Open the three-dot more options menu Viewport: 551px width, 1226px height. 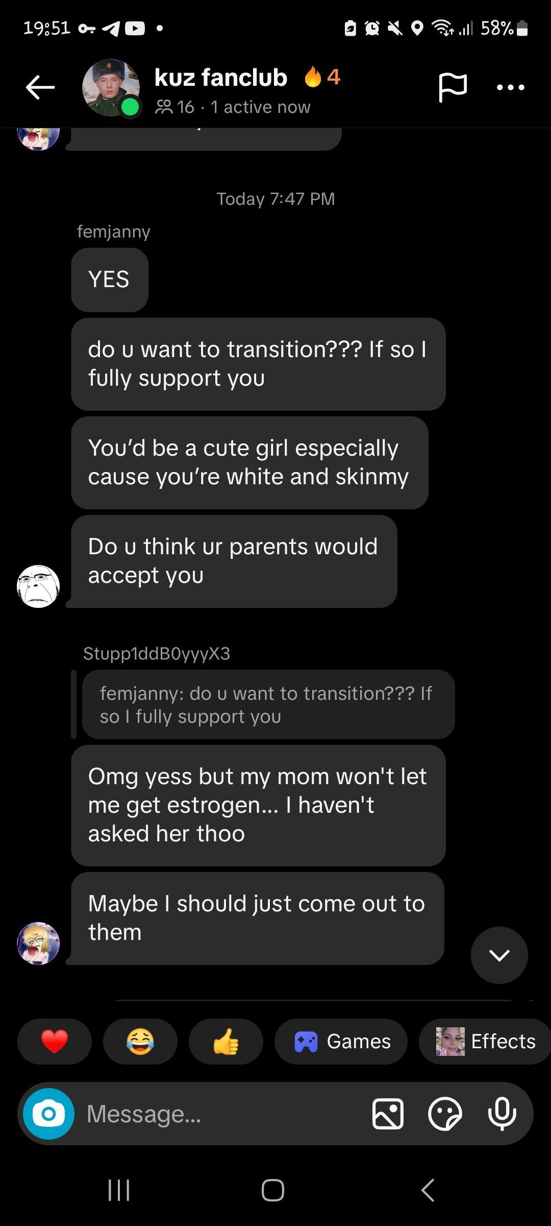pyautogui.click(x=510, y=87)
